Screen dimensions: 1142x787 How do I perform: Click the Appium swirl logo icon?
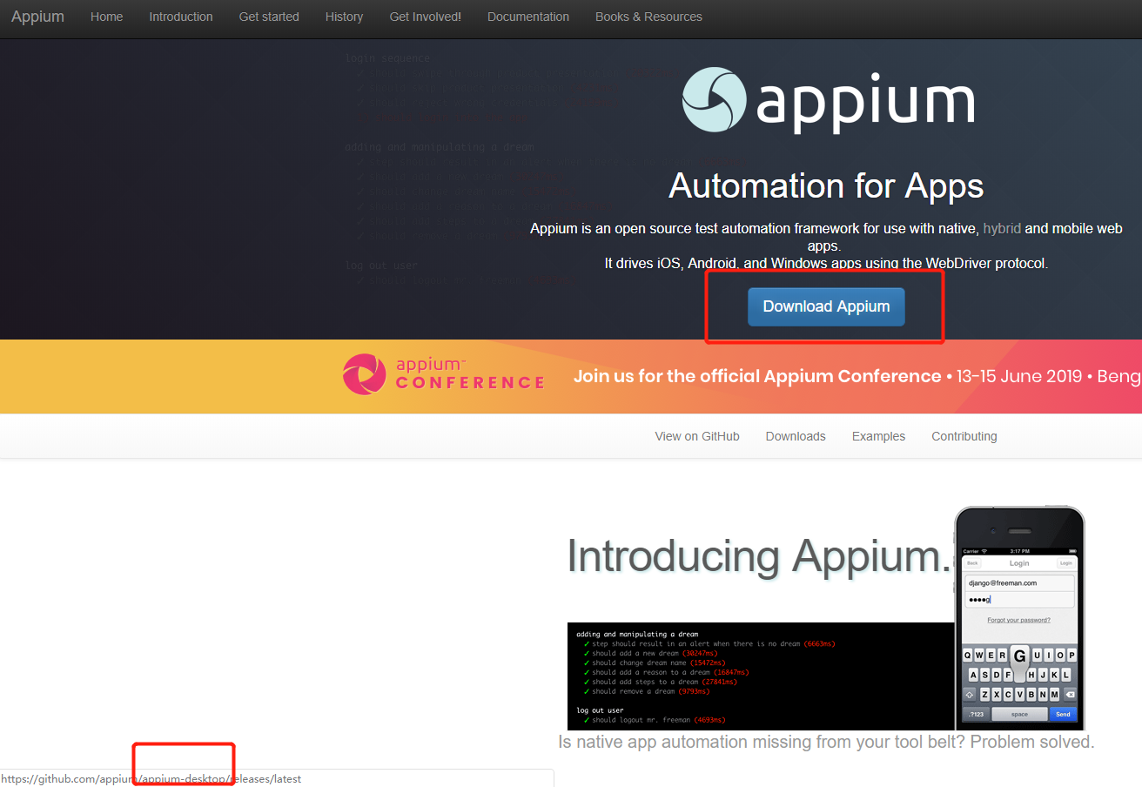(714, 100)
